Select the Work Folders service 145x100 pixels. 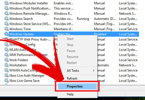[18, 60]
